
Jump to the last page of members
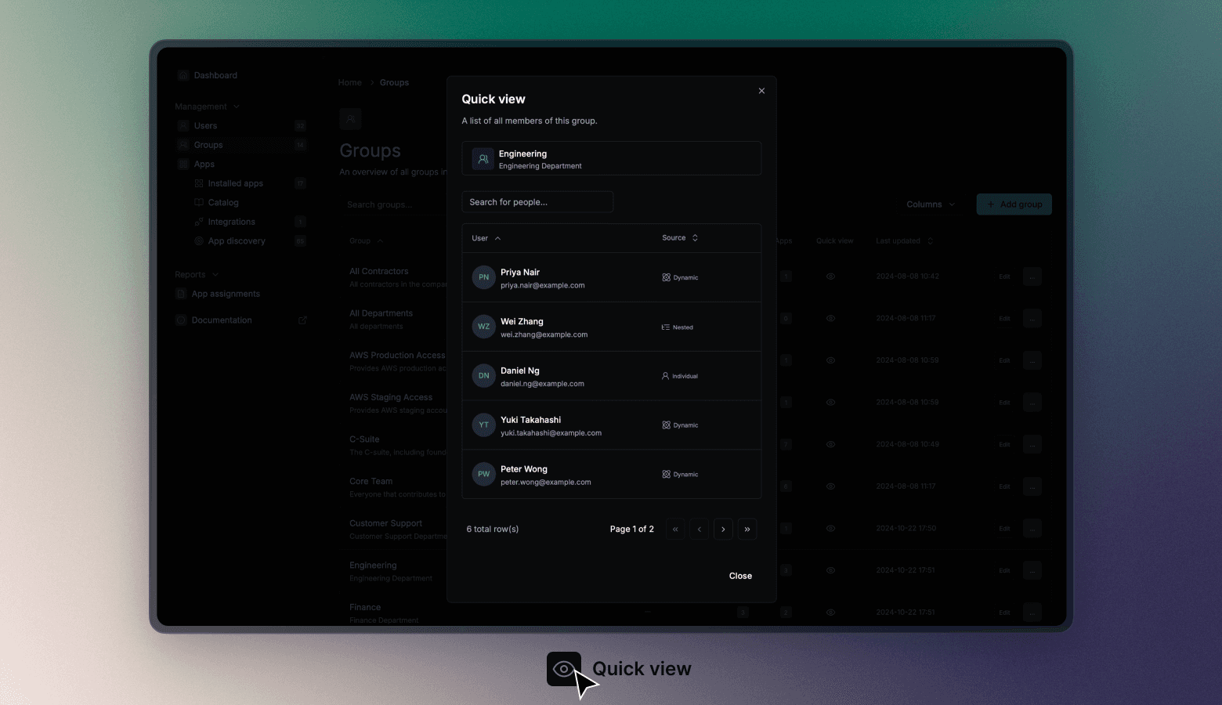pyautogui.click(x=747, y=529)
